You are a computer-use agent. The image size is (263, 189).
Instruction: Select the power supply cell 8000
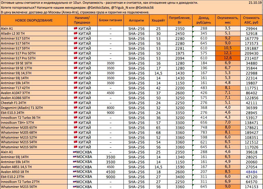(110, 108)
